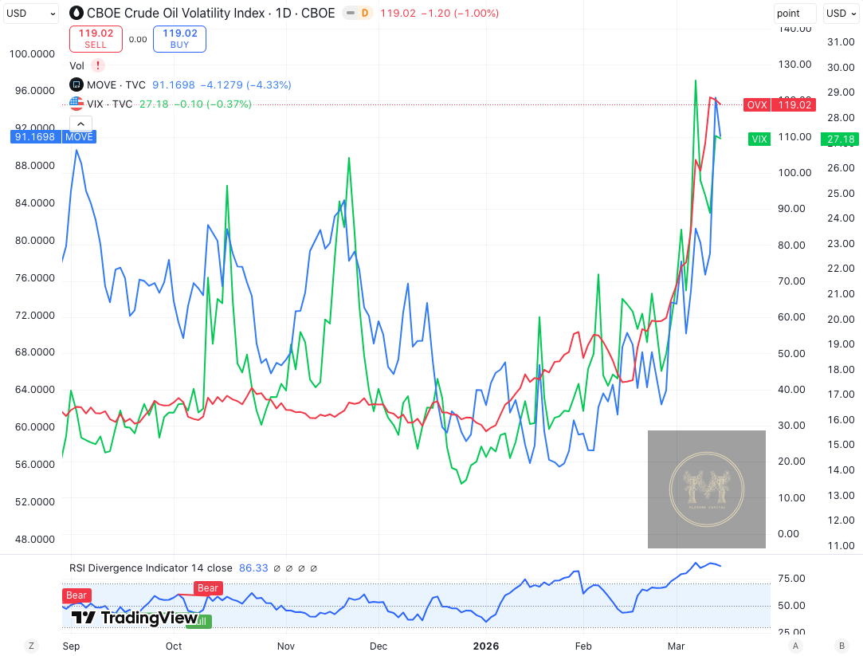Click the MOVE change −4.1279 (−4.33%) value

[x=245, y=84]
